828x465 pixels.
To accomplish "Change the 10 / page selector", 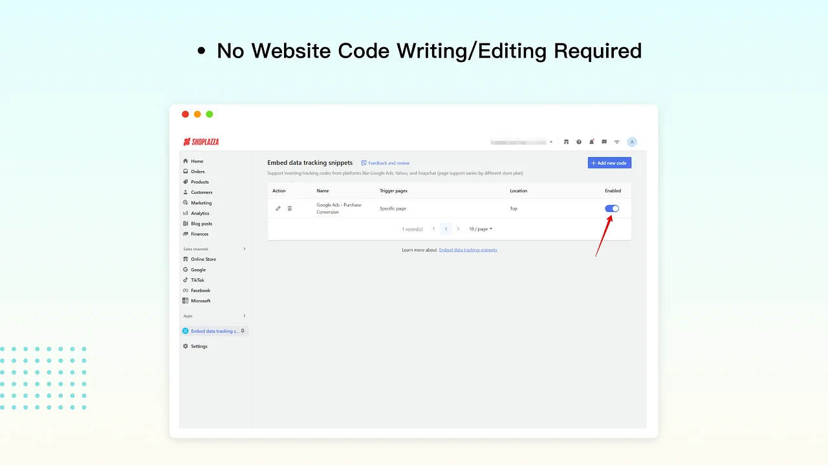I will pyautogui.click(x=480, y=229).
